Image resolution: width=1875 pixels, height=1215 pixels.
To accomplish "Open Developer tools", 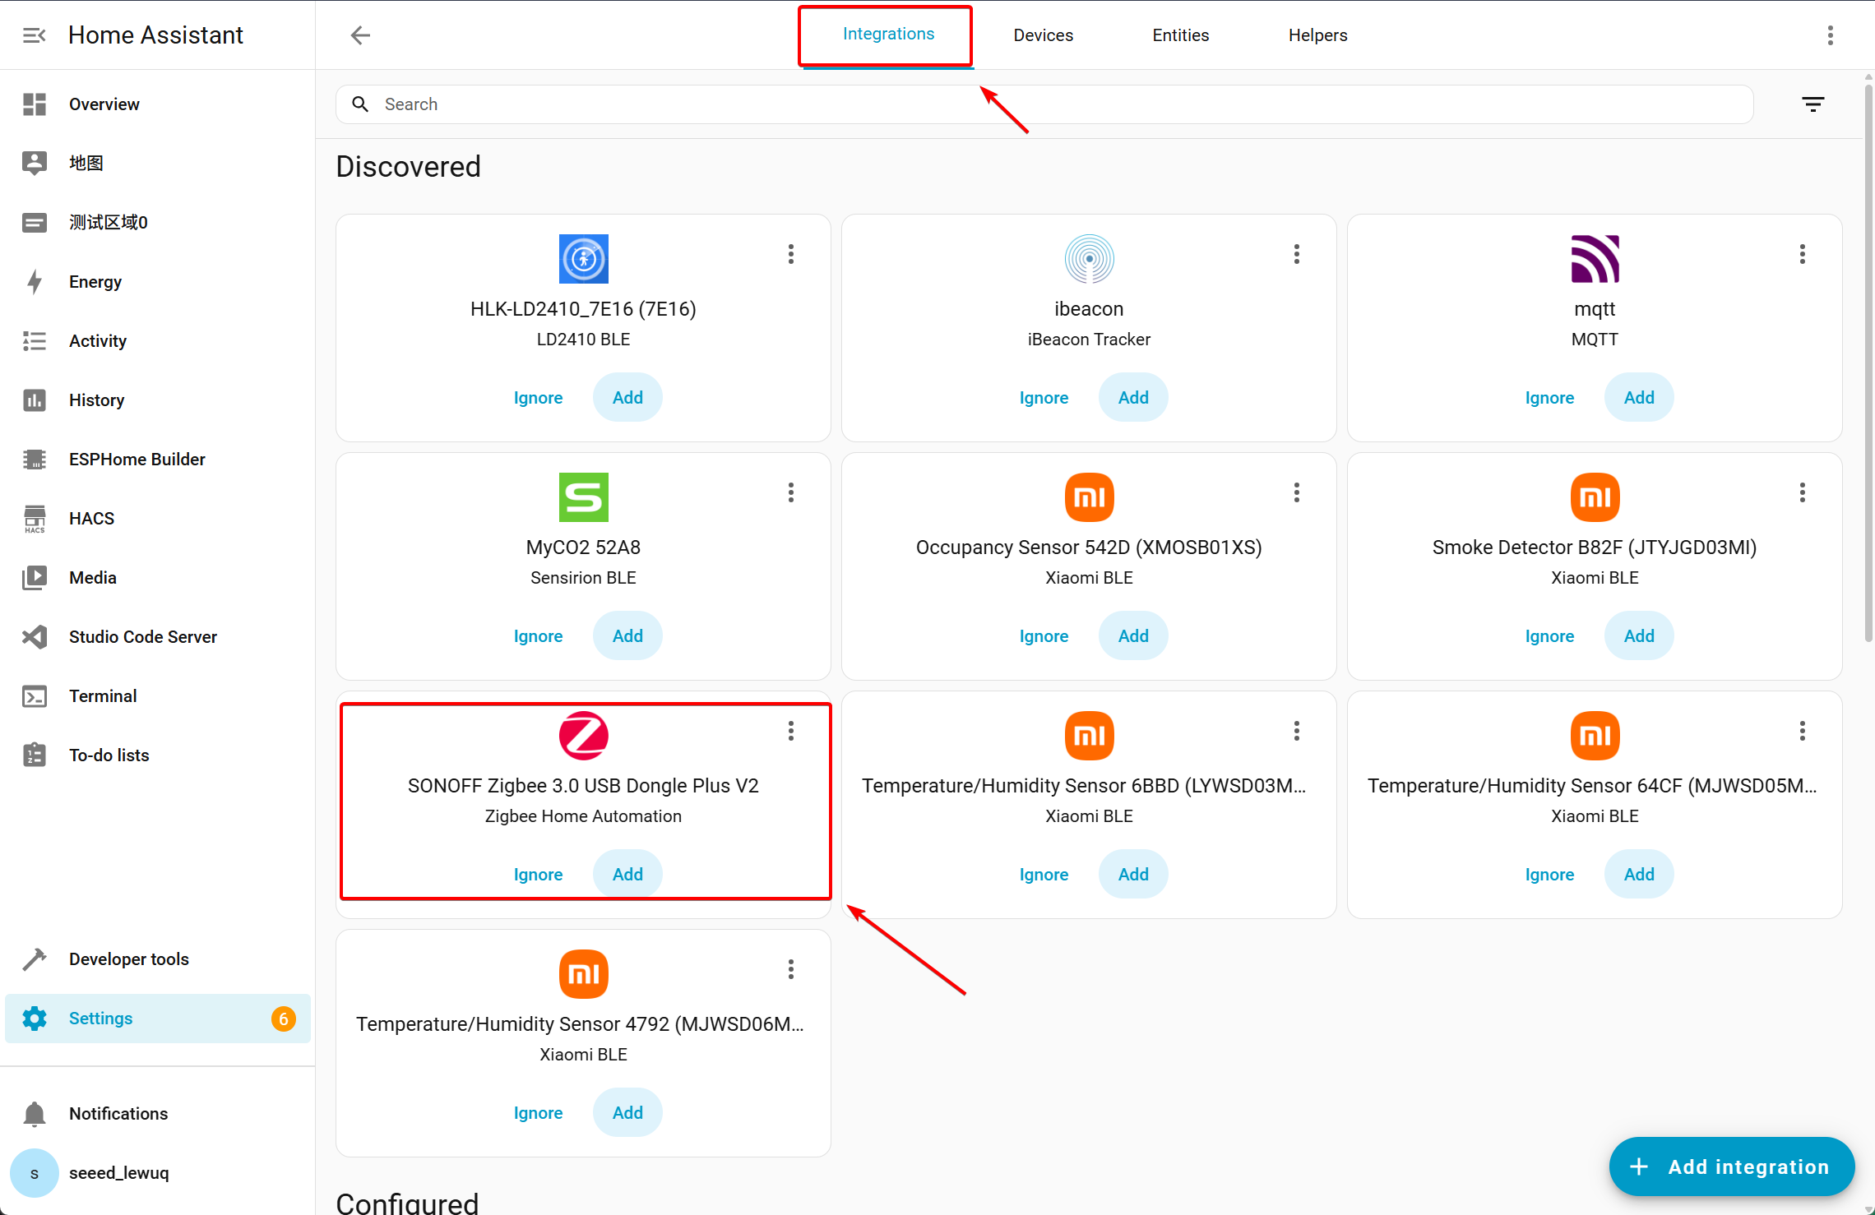I will pyautogui.click(x=128, y=959).
